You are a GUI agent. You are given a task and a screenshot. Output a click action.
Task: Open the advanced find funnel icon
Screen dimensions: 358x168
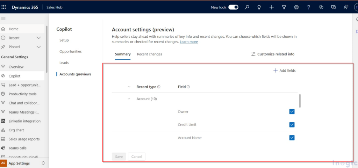[x=284, y=7]
